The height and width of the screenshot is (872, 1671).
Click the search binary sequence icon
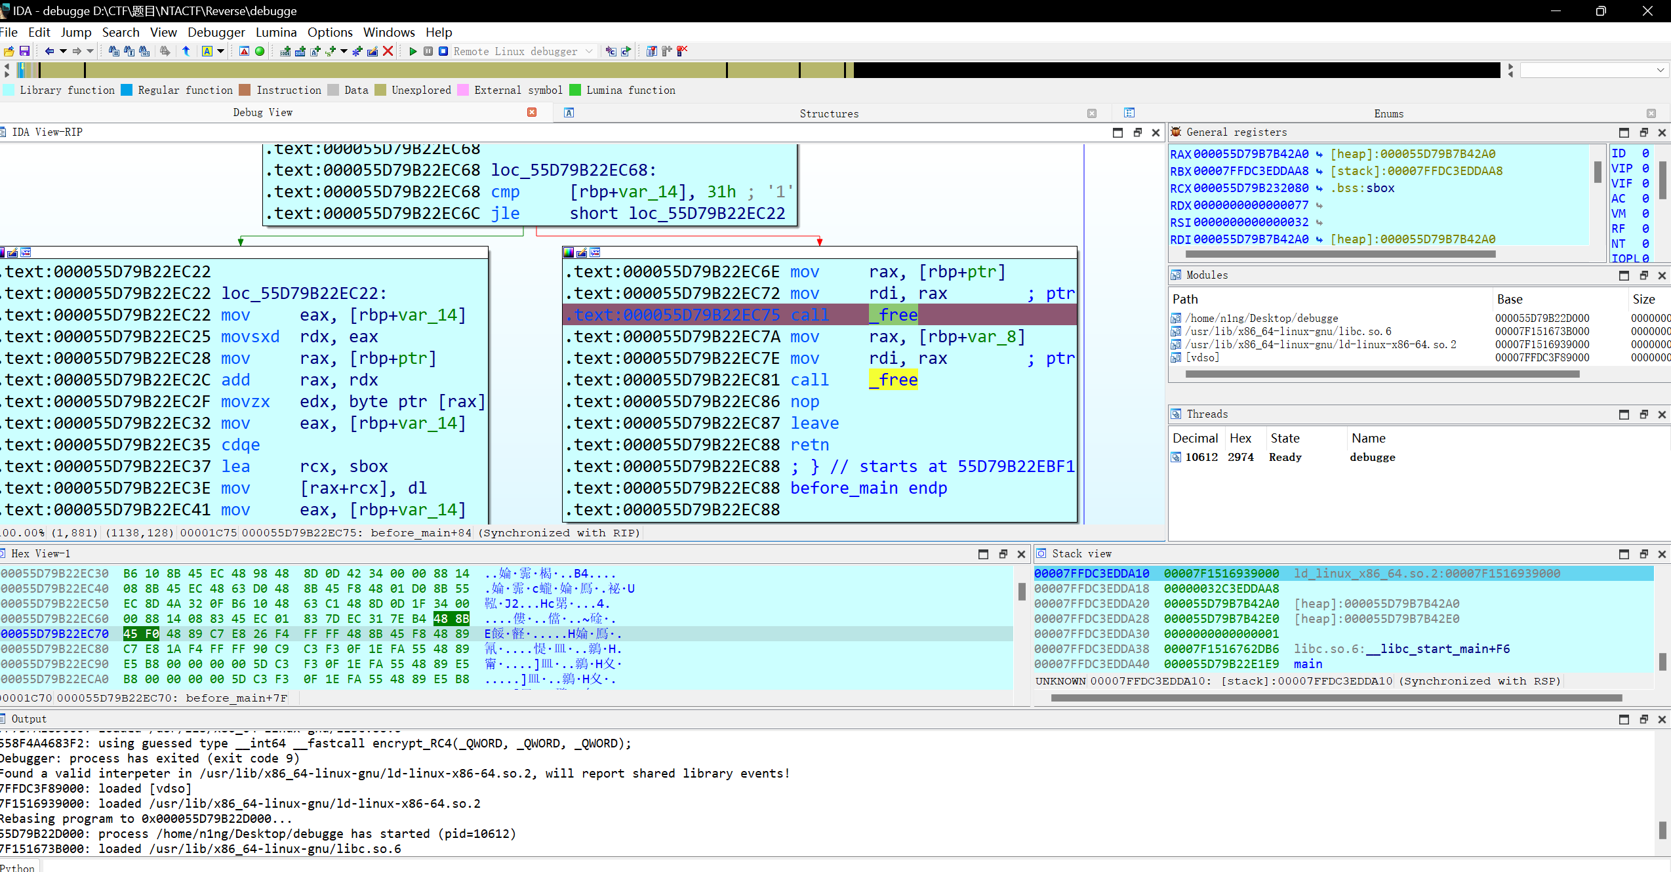pos(144,51)
